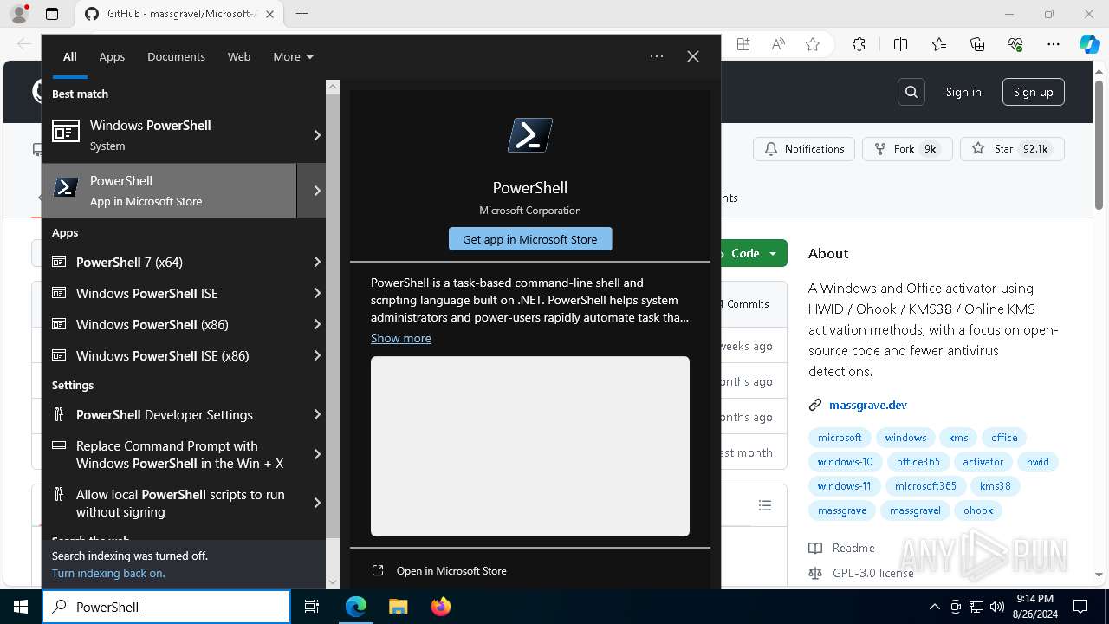Click GitHub Sign in link
1109x624 pixels.
(963, 92)
